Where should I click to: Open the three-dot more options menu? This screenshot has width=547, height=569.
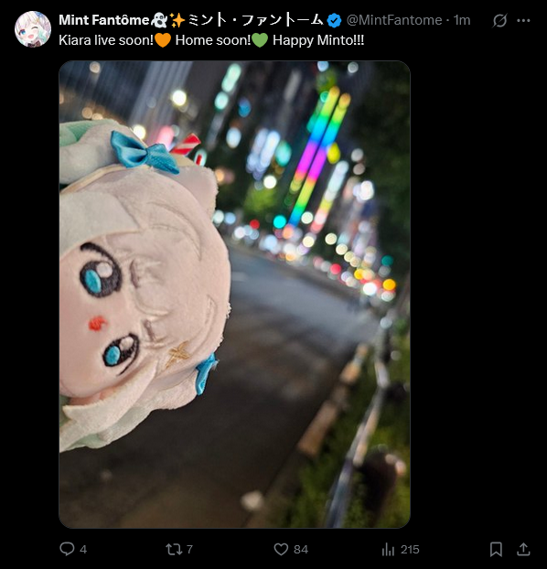pyautogui.click(x=523, y=21)
